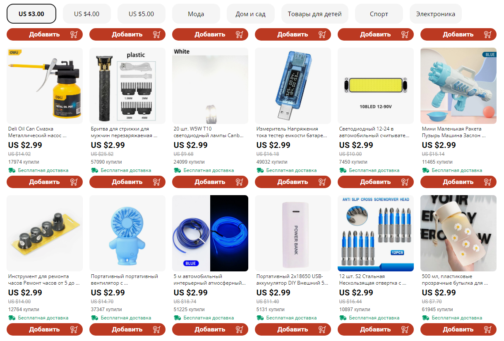Image resolution: width=504 pixels, height=341 pixels.
Task: Click Добавить under the bubble gun toy
Action: pyautogui.click(x=458, y=182)
